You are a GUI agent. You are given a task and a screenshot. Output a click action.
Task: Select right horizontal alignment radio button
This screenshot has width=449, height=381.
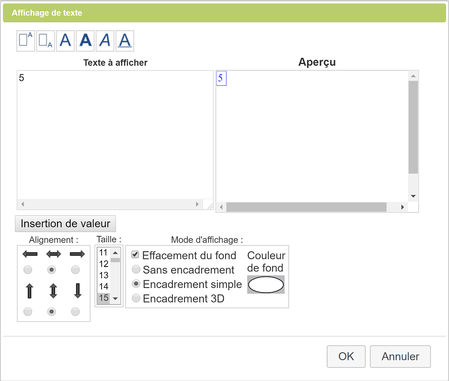pos(75,270)
